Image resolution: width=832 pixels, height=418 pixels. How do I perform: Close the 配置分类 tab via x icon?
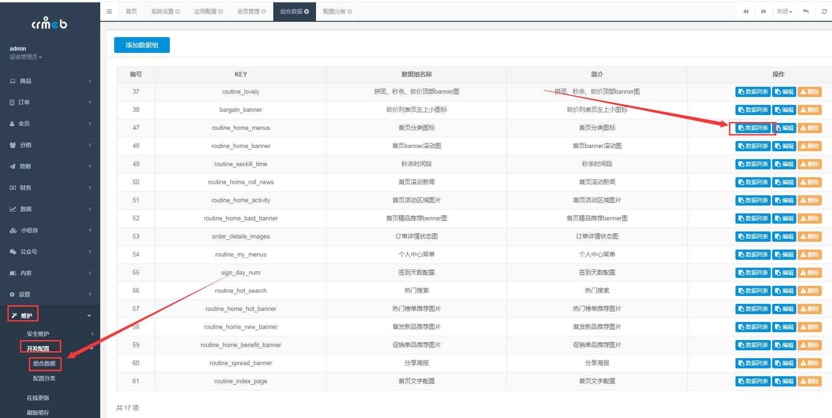tap(349, 12)
